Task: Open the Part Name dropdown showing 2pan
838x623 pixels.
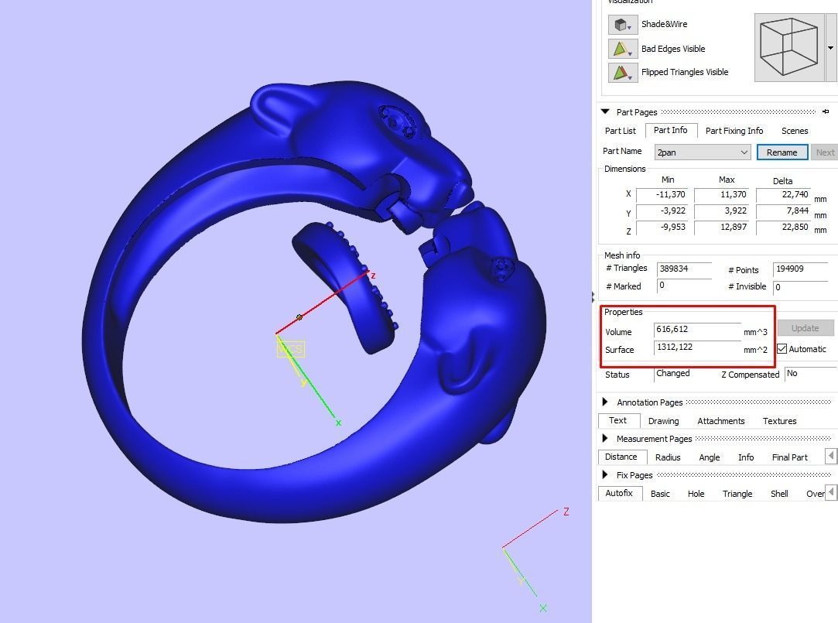Action: click(703, 152)
